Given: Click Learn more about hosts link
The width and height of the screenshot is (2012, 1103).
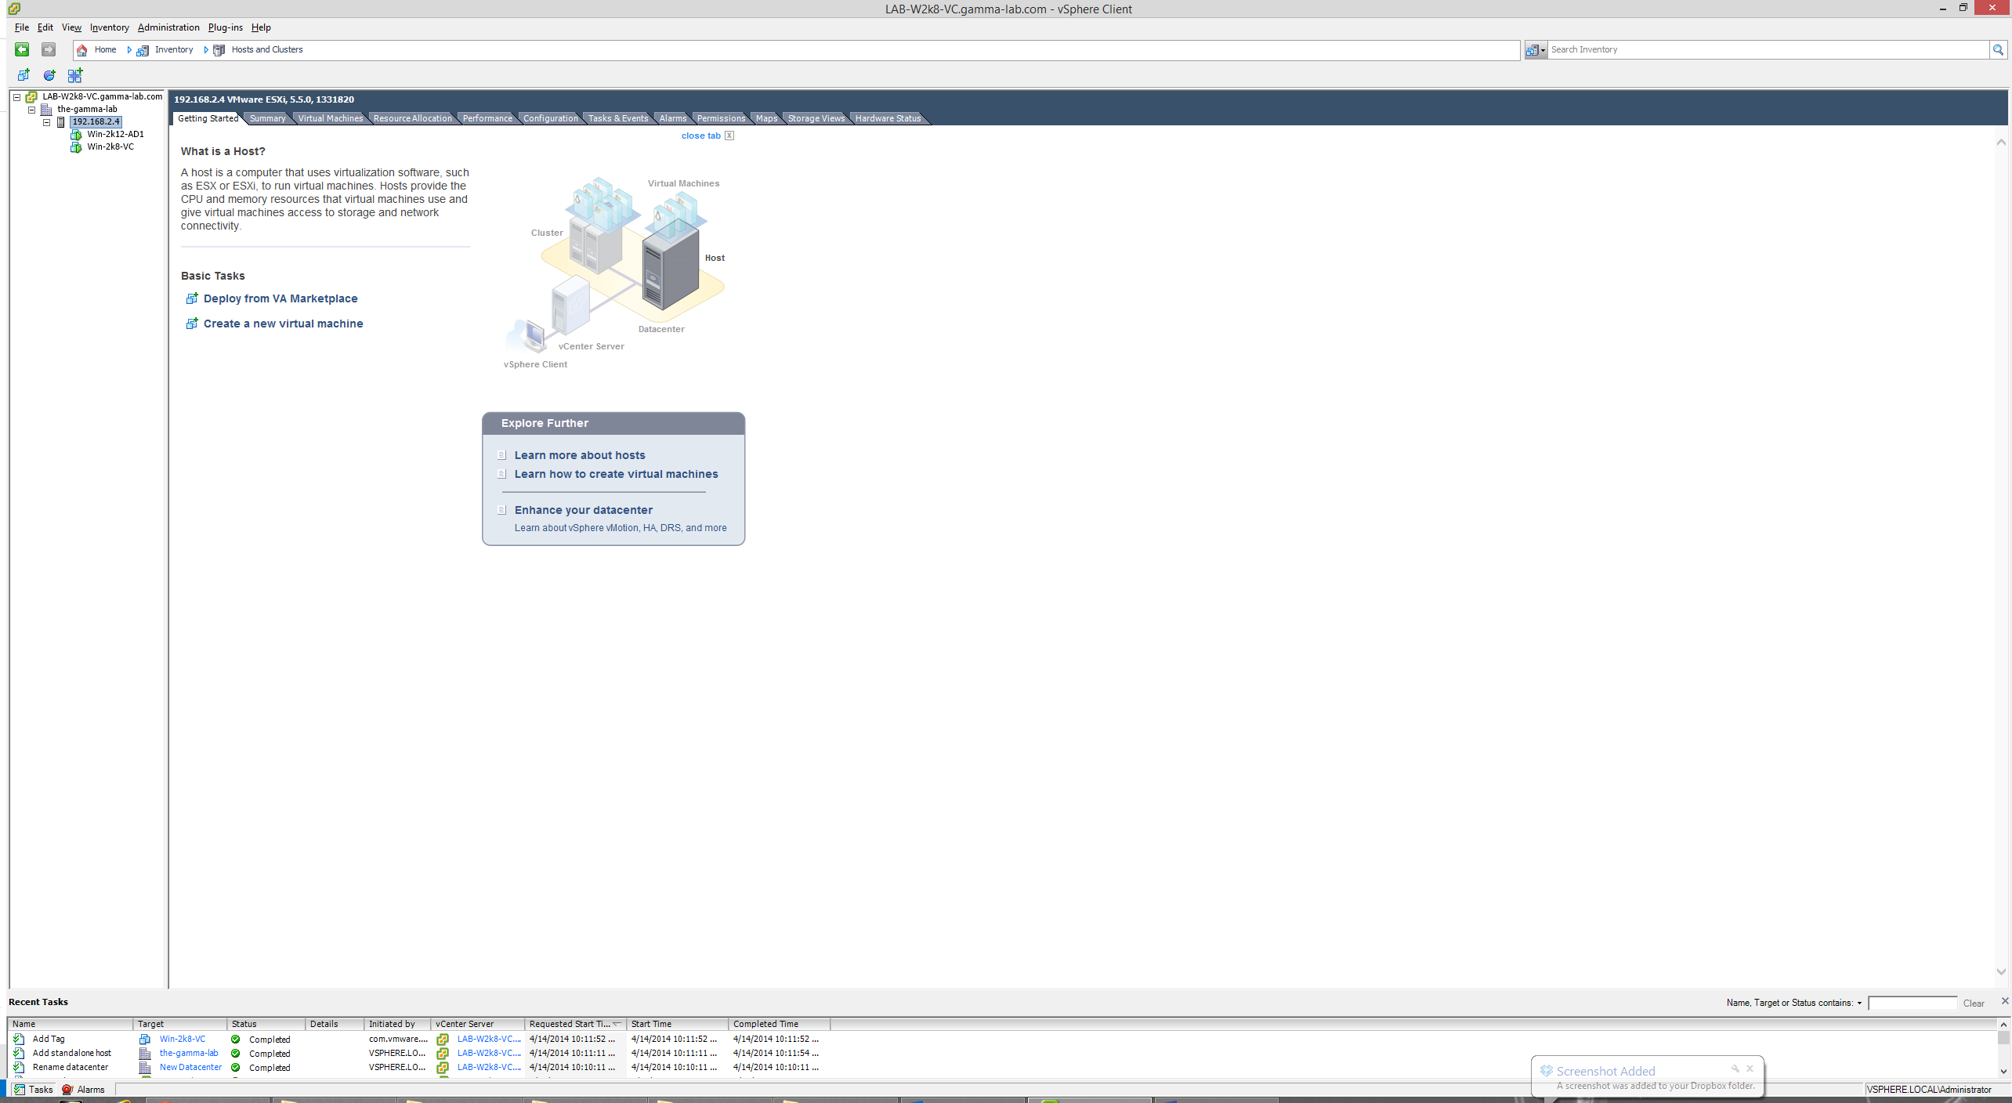Looking at the screenshot, I should 579,455.
